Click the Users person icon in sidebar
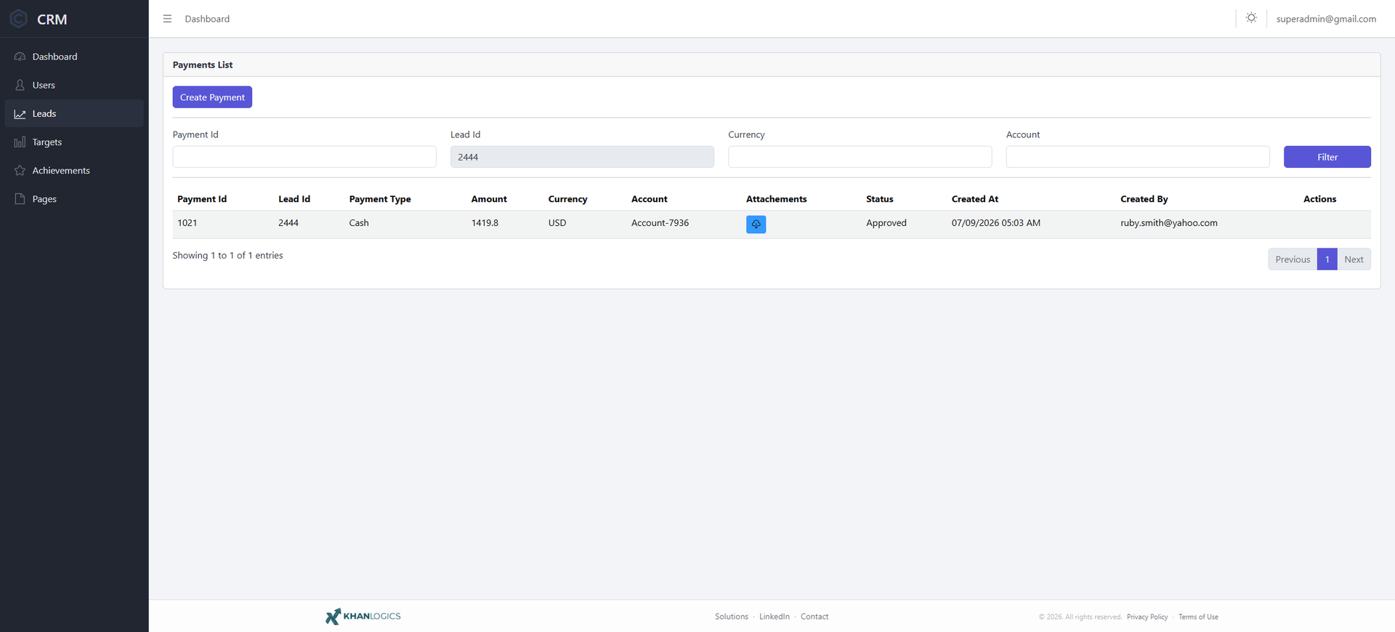 point(20,85)
